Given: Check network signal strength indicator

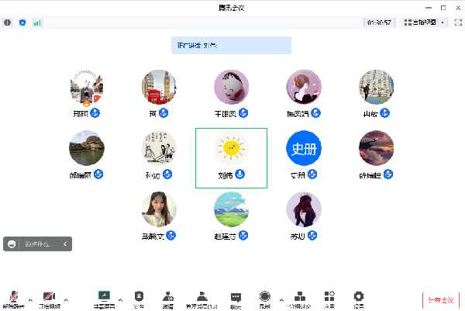Looking at the screenshot, I should click(36, 23).
